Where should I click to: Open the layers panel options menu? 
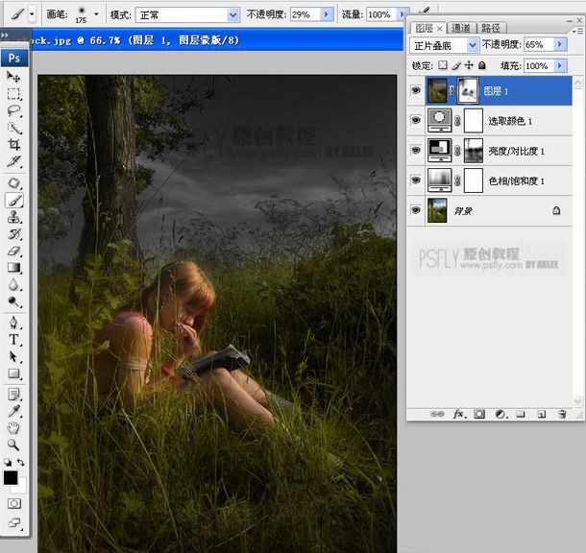pos(577,31)
